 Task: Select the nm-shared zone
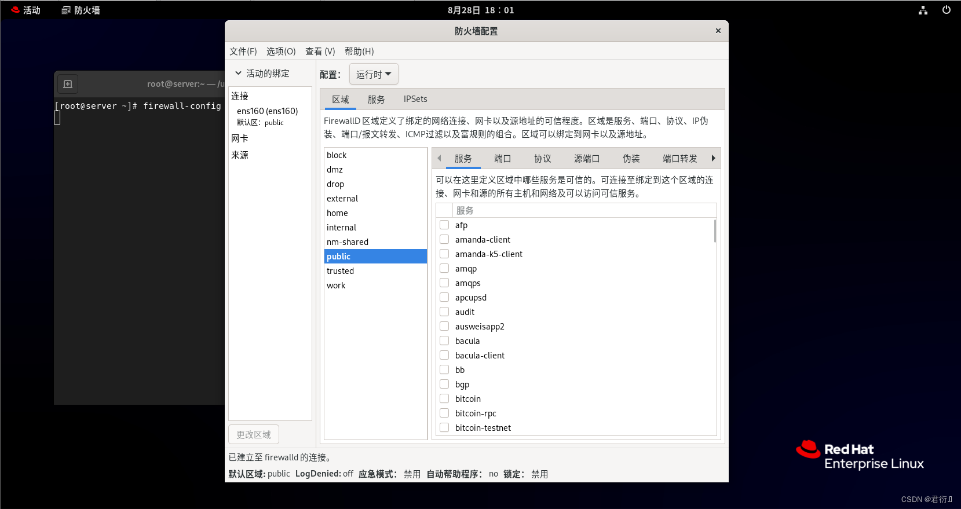coord(375,242)
